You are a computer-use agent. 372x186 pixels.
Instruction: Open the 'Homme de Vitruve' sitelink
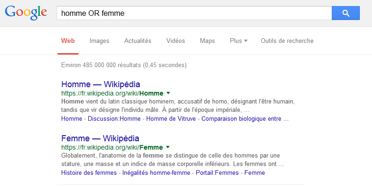(x=171, y=118)
